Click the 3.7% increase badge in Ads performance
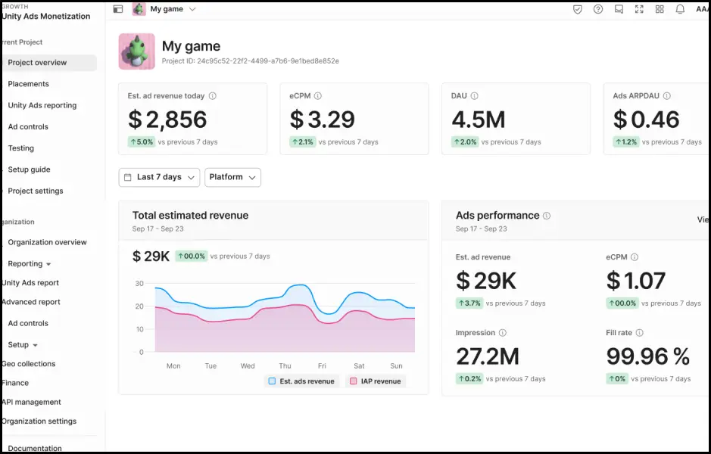This screenshot has height=454, width=711. pyautogui.click(x=469, y=303)
